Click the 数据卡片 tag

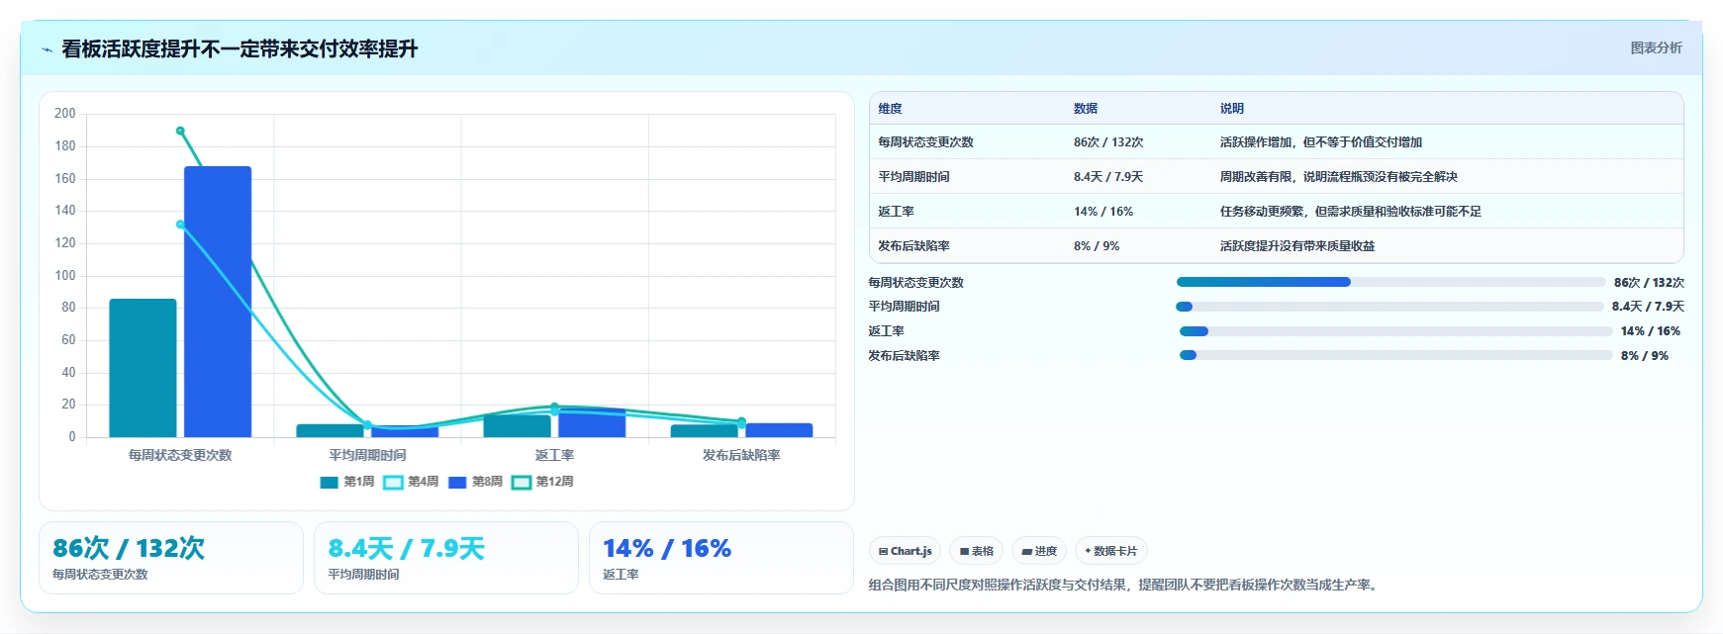[1110, 551]
